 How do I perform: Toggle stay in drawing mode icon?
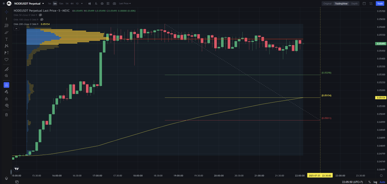pyautogui.click(x=6, y=92)
